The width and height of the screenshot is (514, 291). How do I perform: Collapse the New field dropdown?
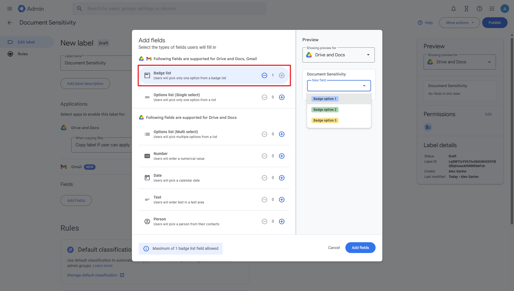pyautogui.click(x=364, y=86)
